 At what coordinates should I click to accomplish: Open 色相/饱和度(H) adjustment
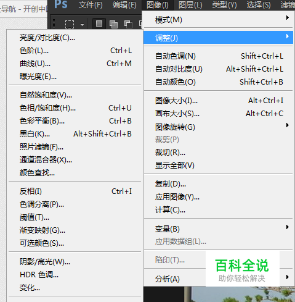(x=75, y=108)
